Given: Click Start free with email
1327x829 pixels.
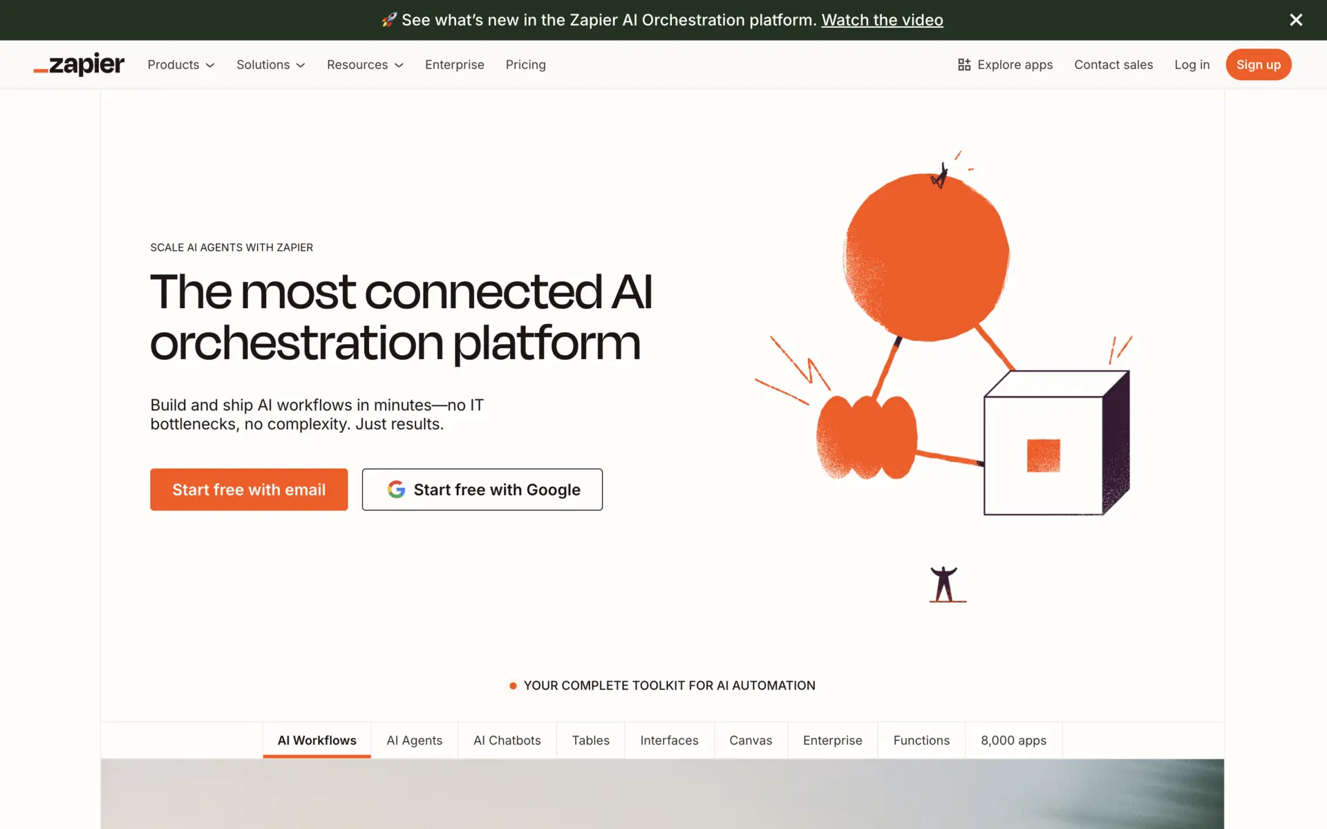Looking at the screenshot, I should (x=248, y=489).
